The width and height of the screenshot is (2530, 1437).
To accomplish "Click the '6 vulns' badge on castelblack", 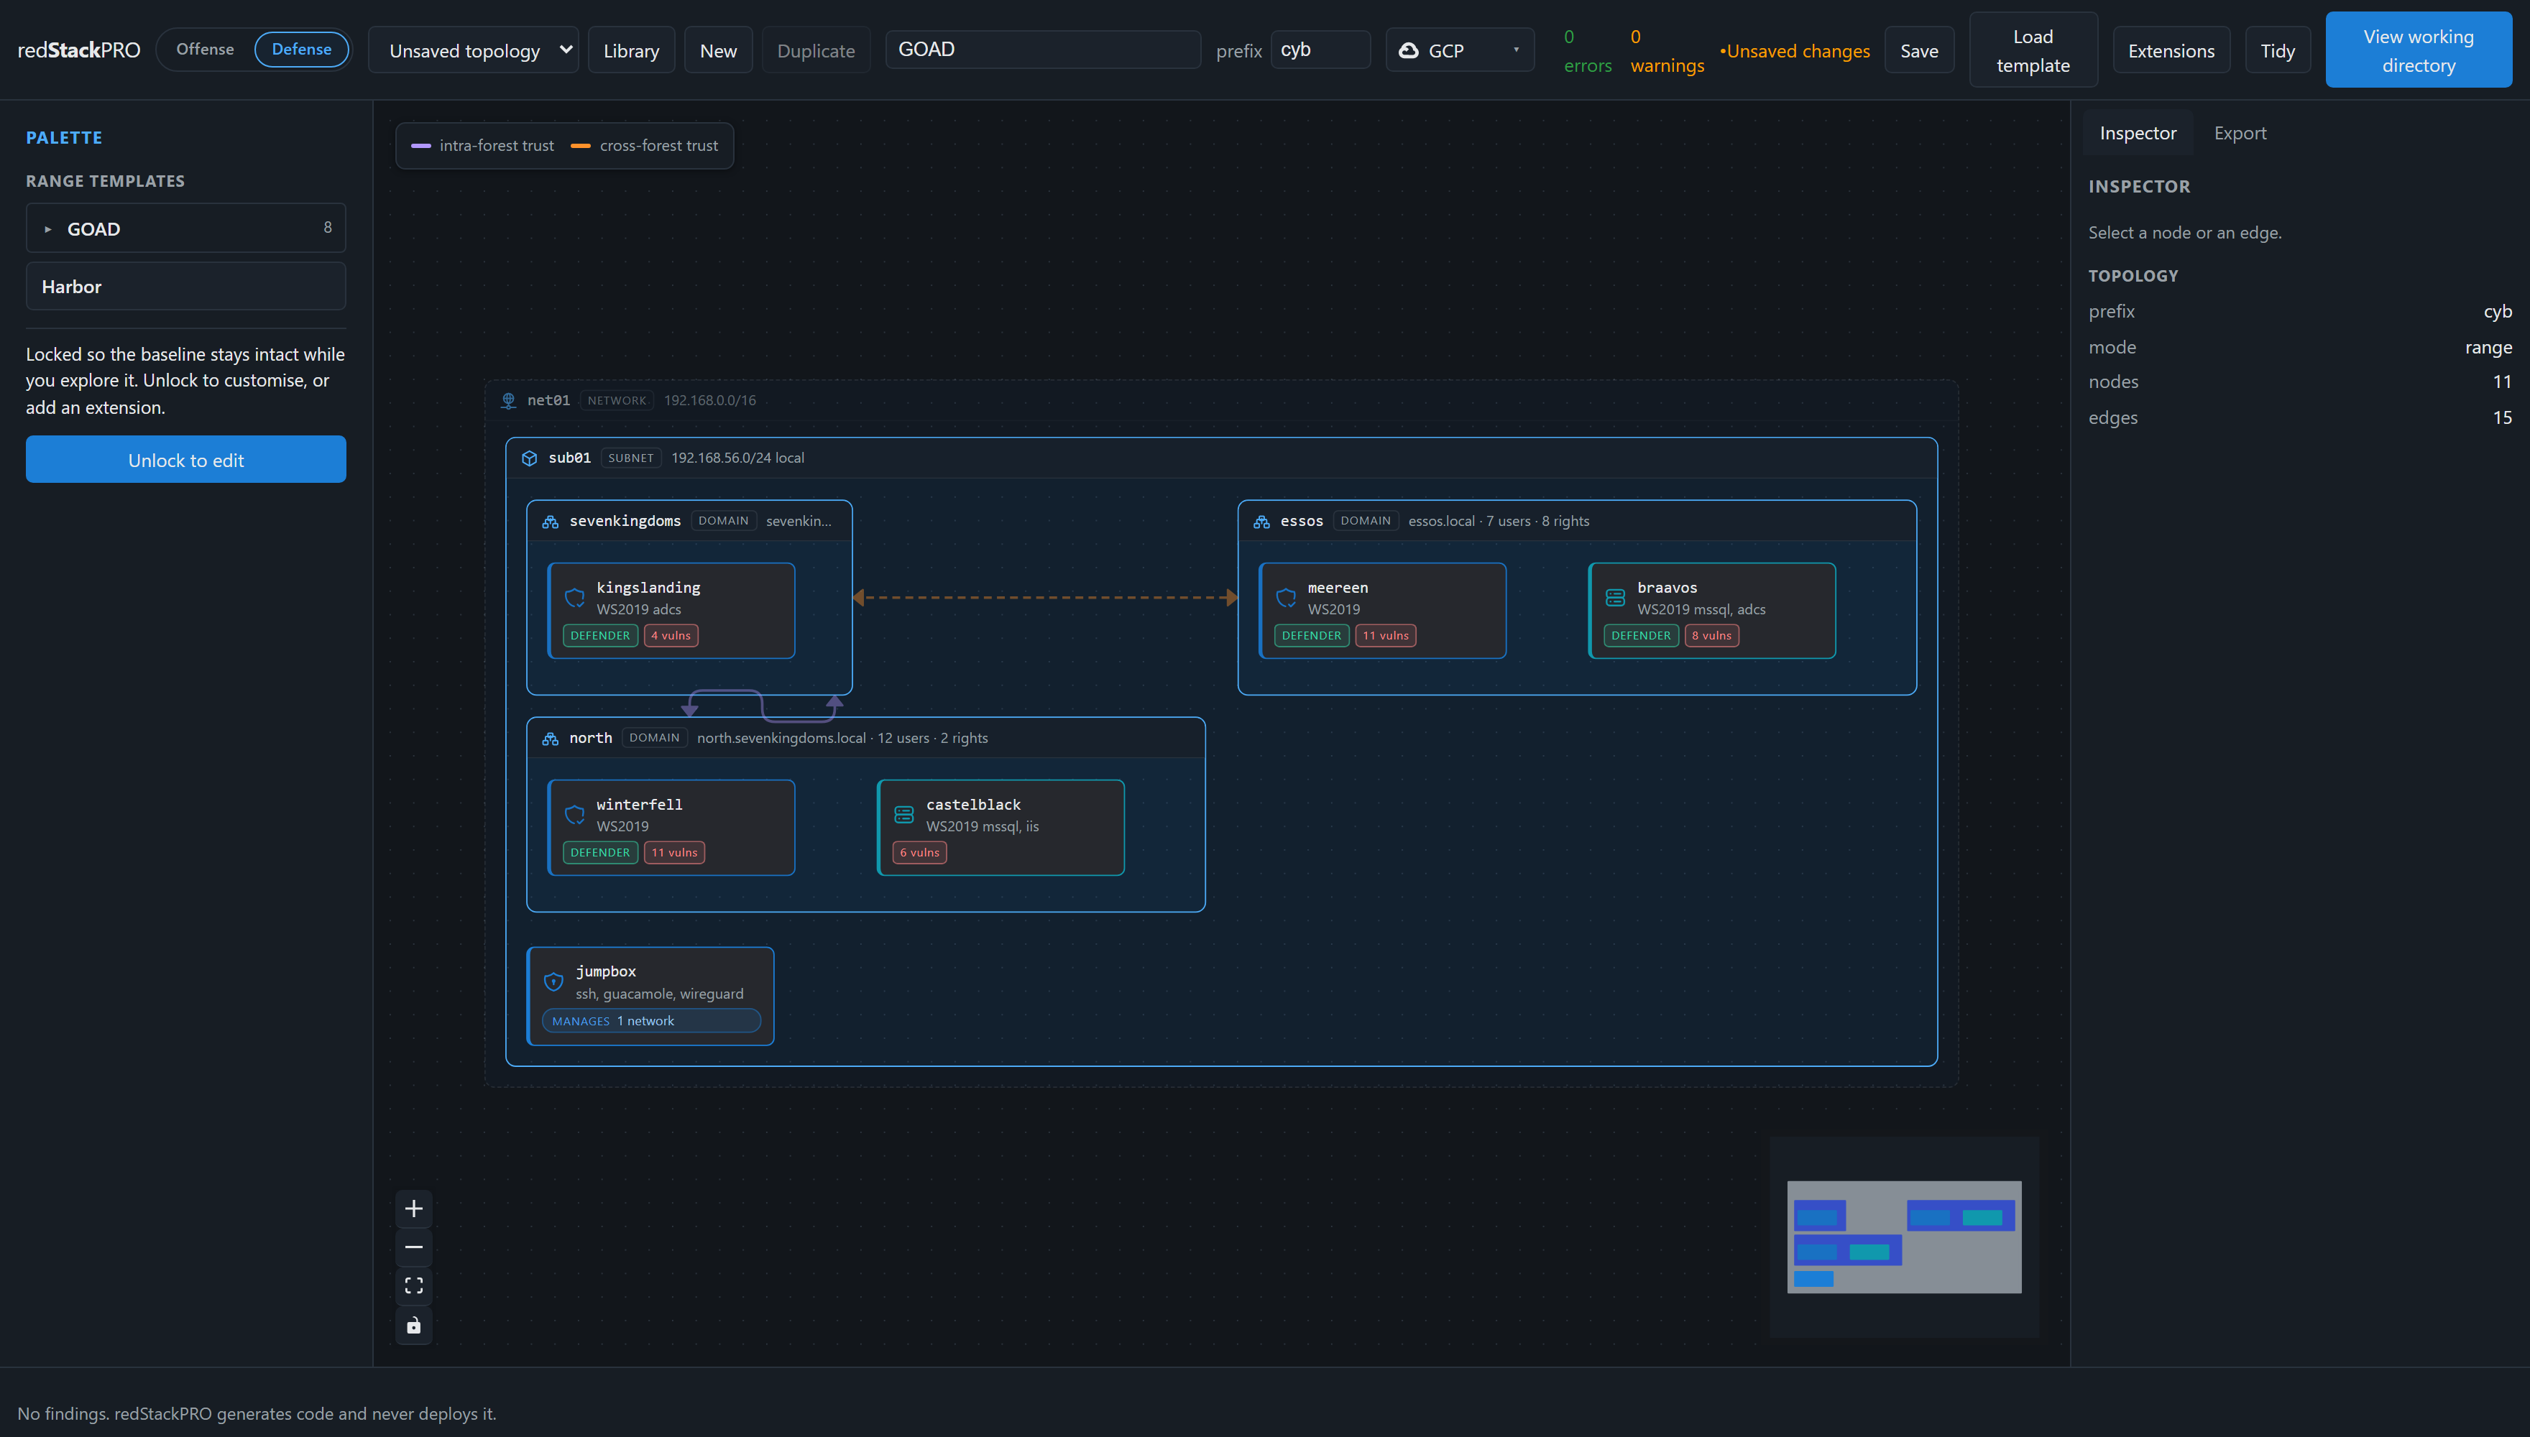I will tap(919, 853).
